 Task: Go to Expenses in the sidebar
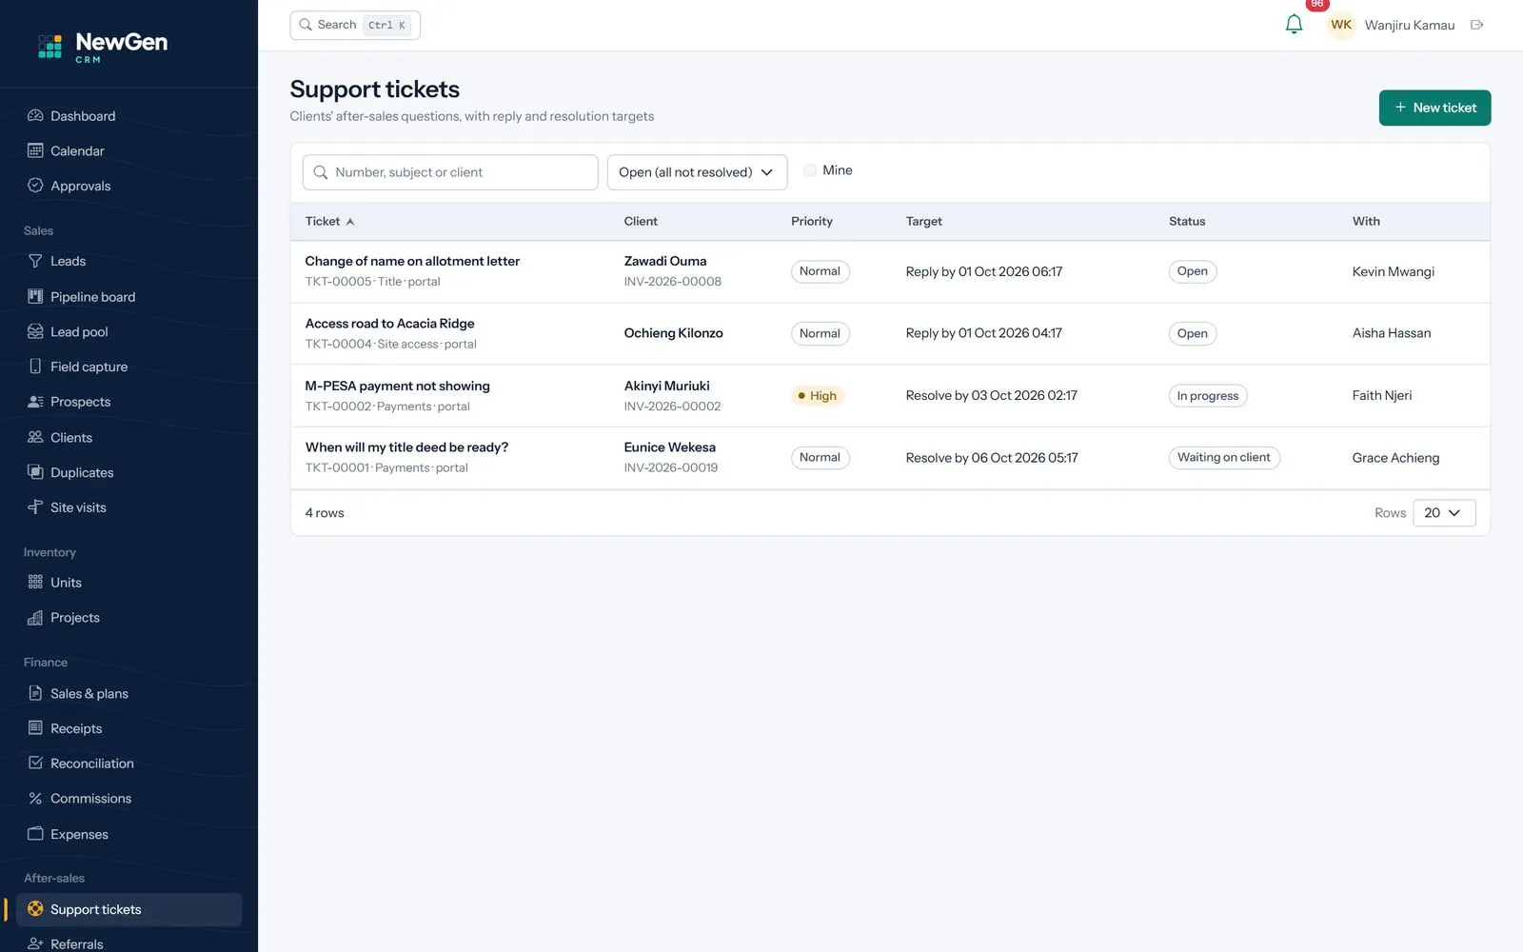[x=129, y=834]
